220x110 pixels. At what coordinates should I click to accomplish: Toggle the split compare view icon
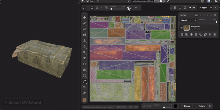[180, 8]
